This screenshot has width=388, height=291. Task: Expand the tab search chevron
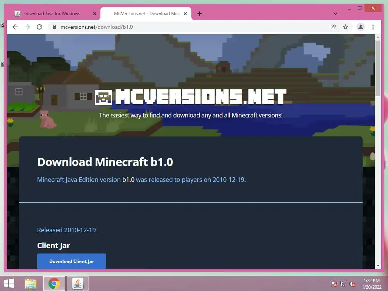tap(335, 14)
